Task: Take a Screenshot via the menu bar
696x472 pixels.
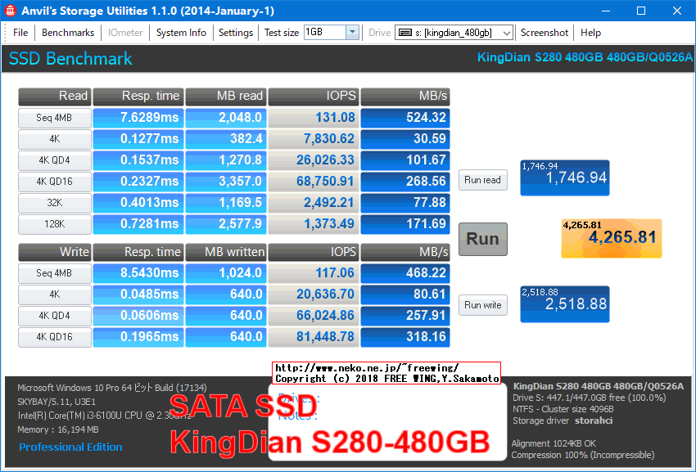Action: click(544, 33)
